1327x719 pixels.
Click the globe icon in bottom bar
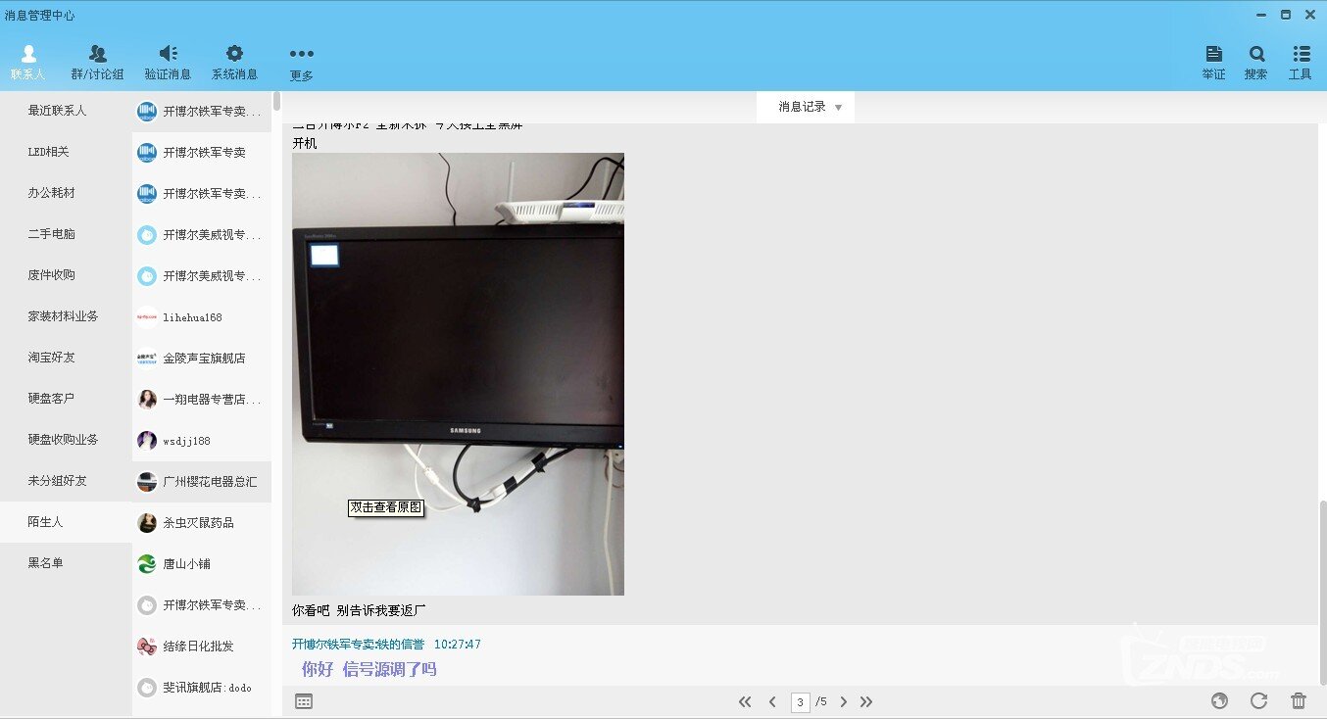[1220, 700]
